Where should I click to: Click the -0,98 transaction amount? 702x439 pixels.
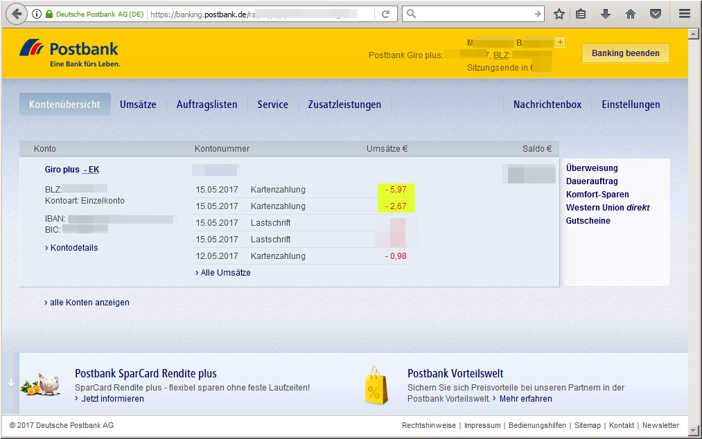click(396, 256)
